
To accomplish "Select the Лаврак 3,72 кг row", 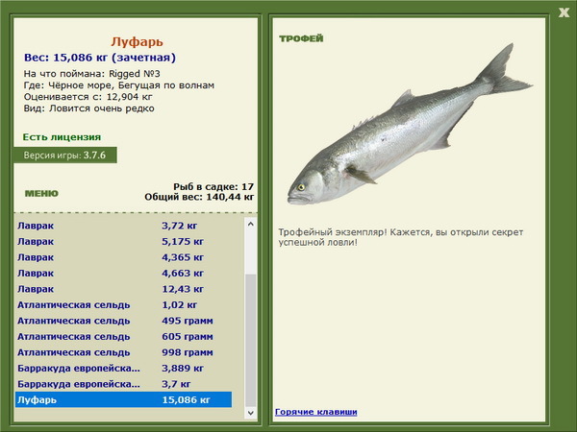I will coord(124,226).
